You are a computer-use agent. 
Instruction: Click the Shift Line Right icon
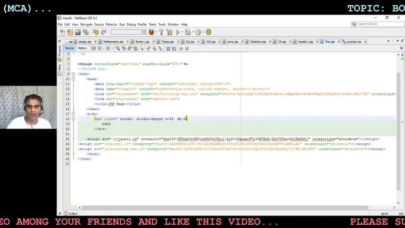174,48
